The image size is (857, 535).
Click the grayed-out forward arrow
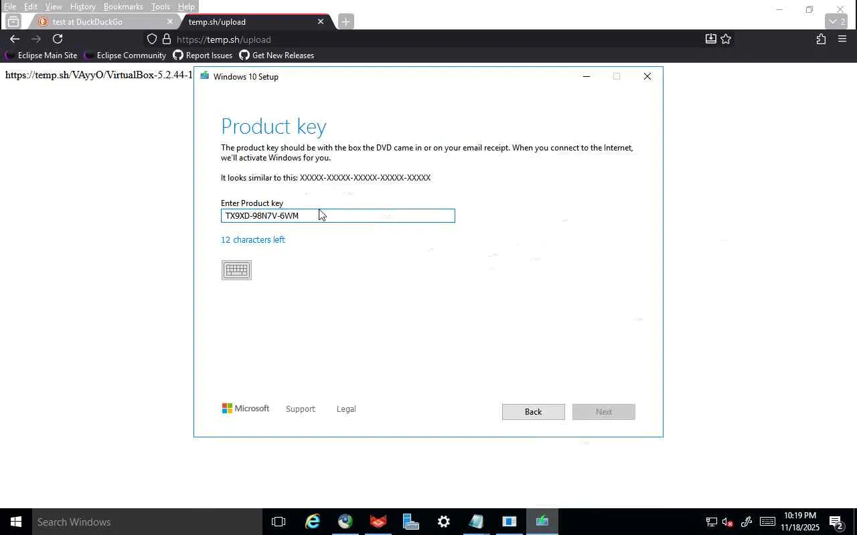point(36,39)
